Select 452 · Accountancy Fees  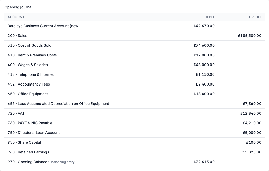pos(29,84)
